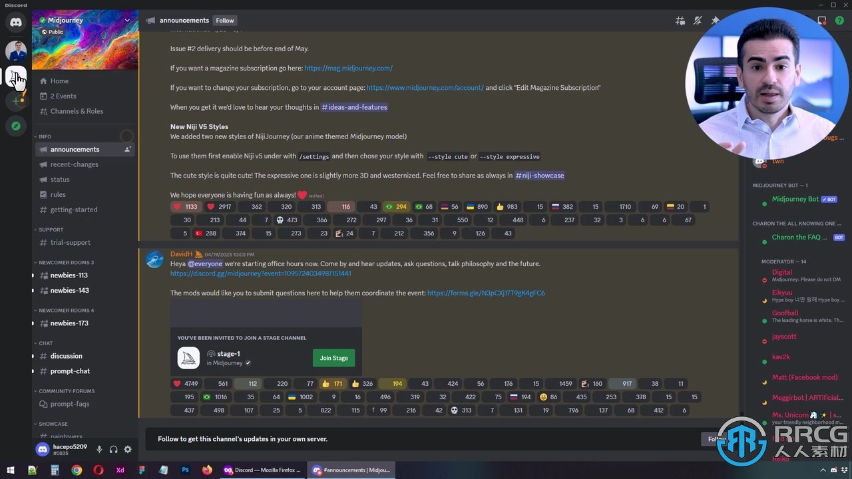
Task: Click the notification settings bell icon
Action: 698,21
